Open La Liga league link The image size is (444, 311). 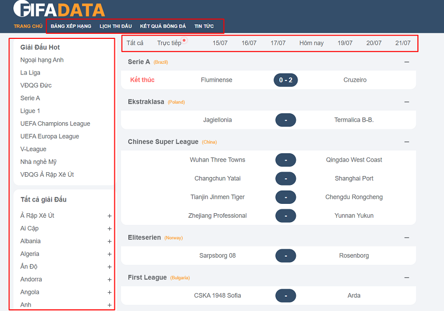click(31, 73)
